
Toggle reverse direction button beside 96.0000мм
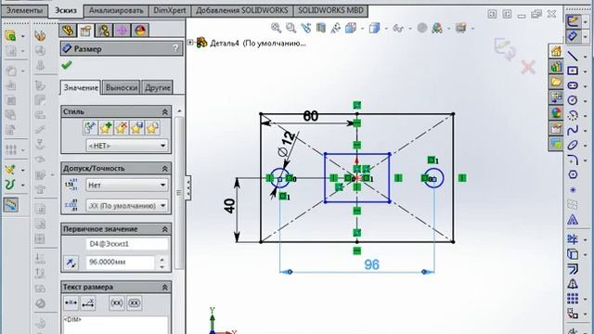(x=71, y=262)
